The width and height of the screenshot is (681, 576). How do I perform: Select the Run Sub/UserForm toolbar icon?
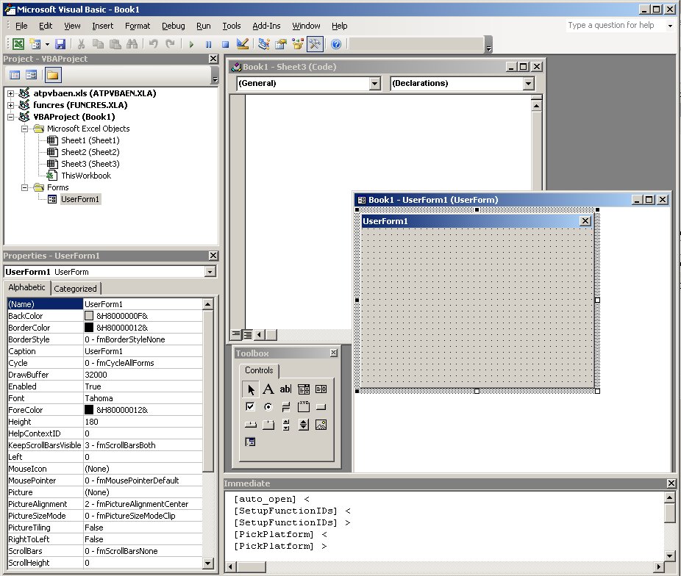191,44
